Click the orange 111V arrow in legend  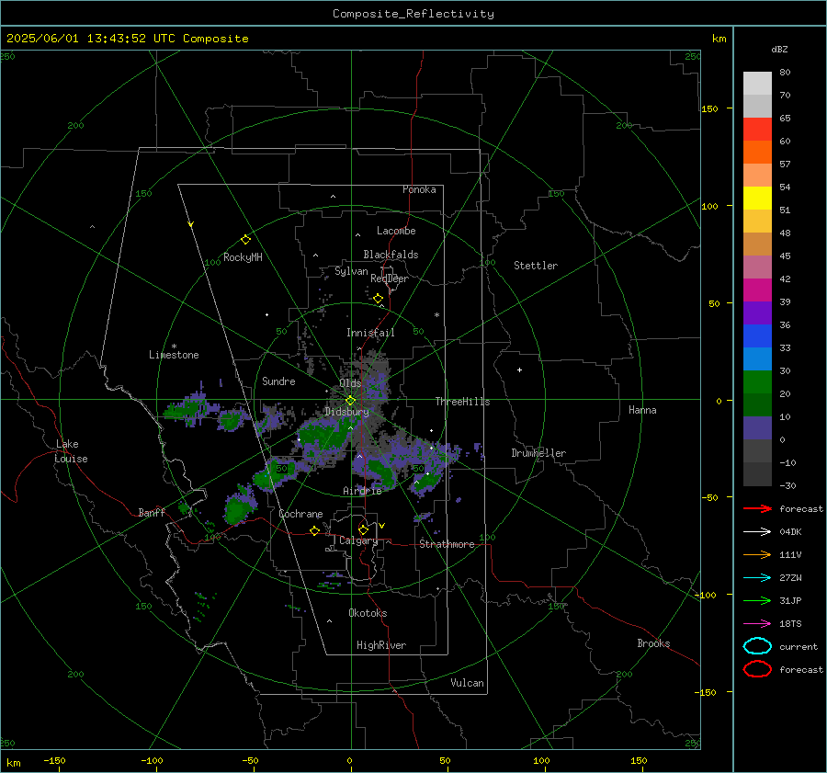757,554
